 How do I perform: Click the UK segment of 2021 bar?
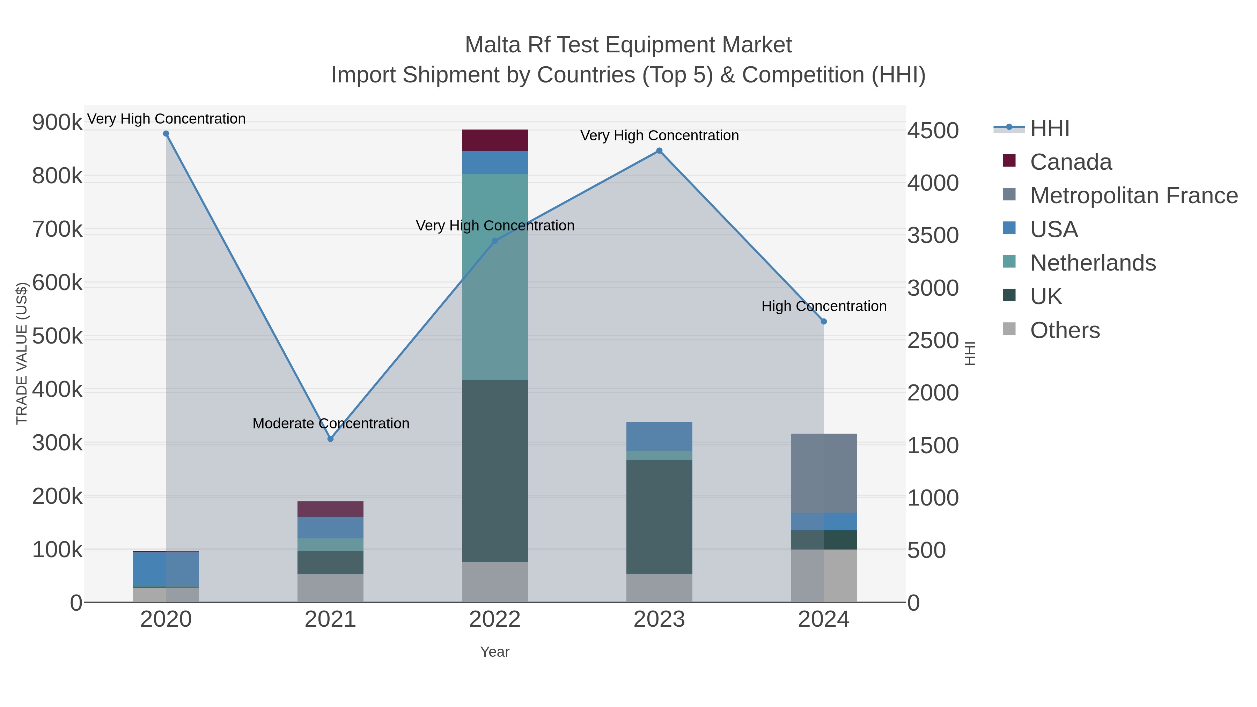(x=330, y=562)
